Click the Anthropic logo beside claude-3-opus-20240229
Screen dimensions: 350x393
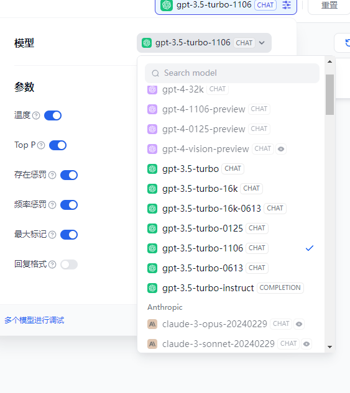point(152,324)
